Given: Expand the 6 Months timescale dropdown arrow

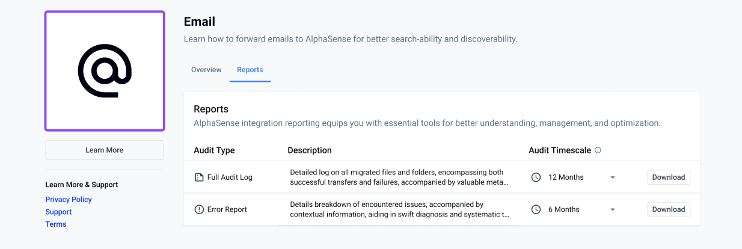Looking at the screenshot, I should pos(613,209).
